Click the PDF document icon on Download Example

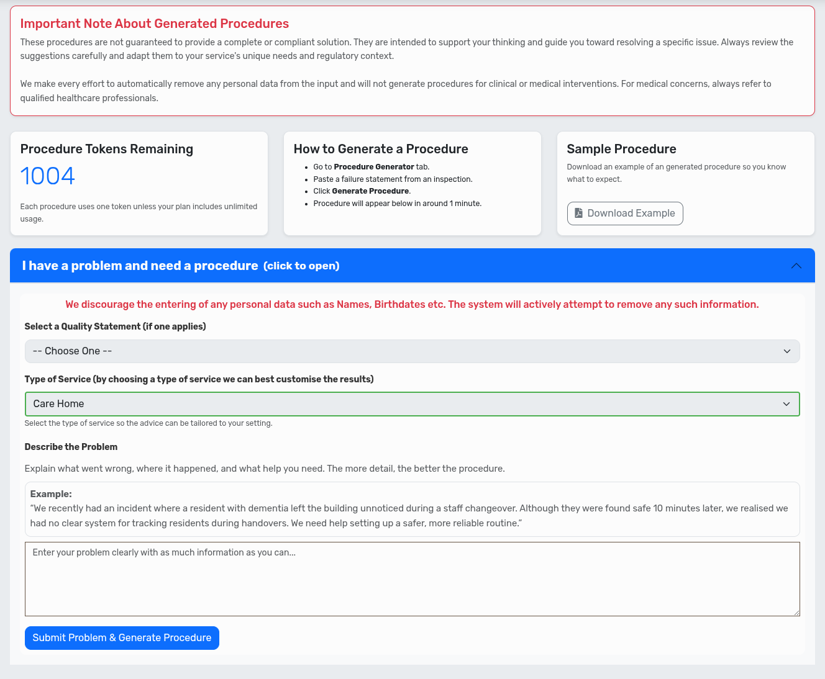tap(578, 213)
